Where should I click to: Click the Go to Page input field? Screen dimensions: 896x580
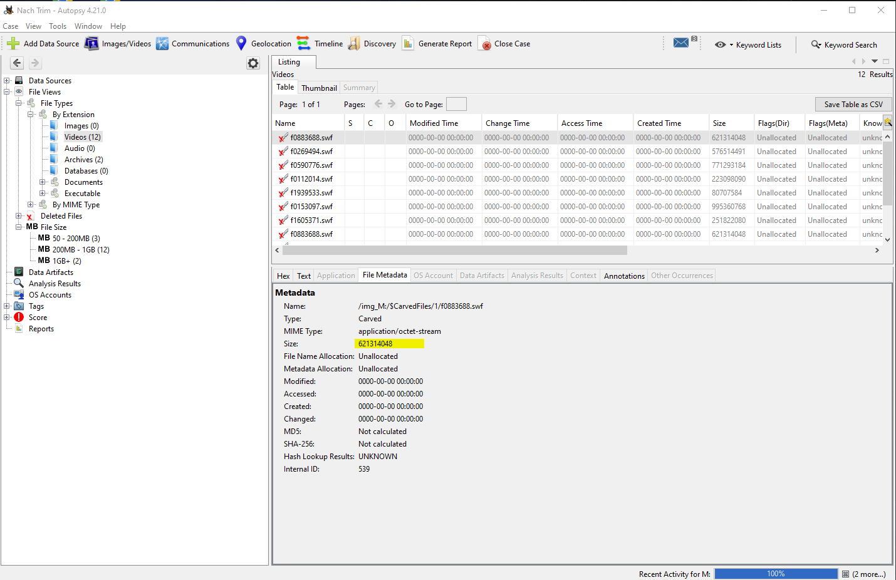coord(456,104)
